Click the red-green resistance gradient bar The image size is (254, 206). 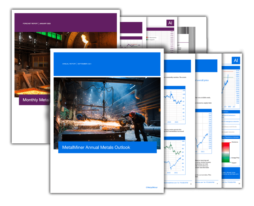(226, 153)
